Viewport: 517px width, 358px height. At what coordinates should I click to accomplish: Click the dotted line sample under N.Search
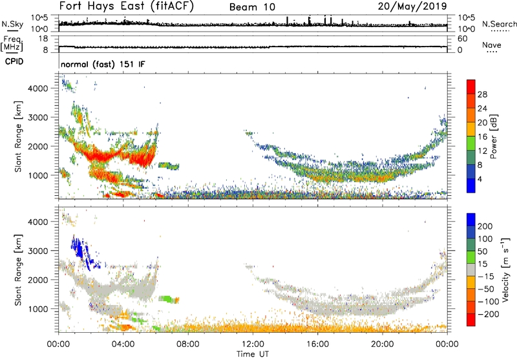(x=500, y=30)
